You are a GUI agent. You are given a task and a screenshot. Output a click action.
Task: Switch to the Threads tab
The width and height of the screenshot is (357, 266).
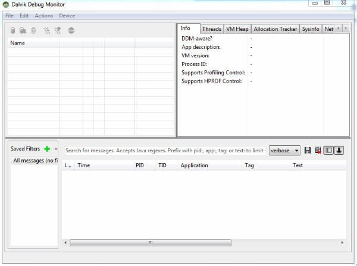(212, 29)
